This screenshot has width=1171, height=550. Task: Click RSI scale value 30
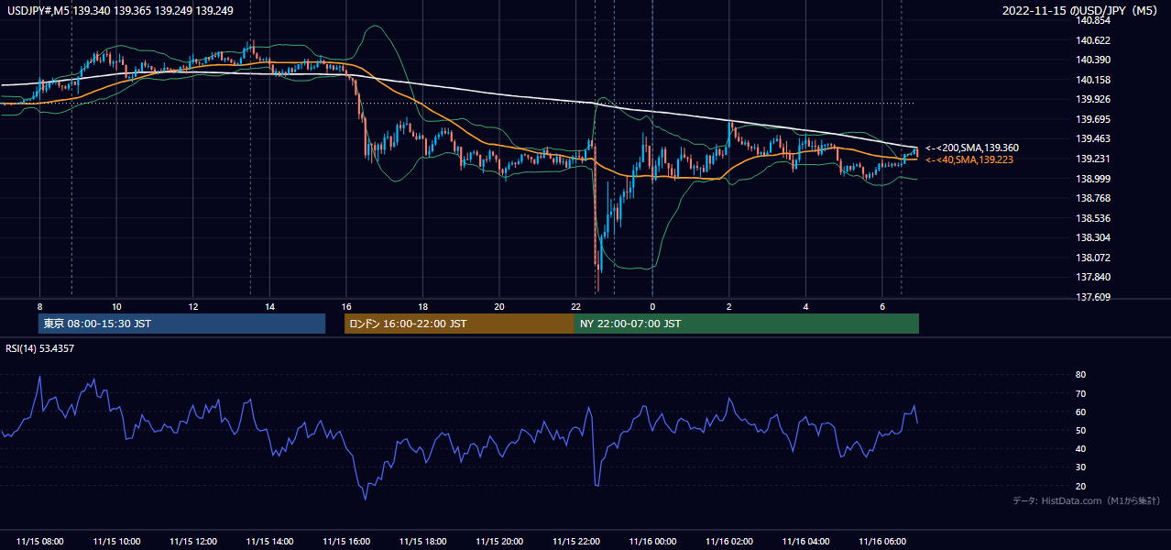tap(1080, 467)
